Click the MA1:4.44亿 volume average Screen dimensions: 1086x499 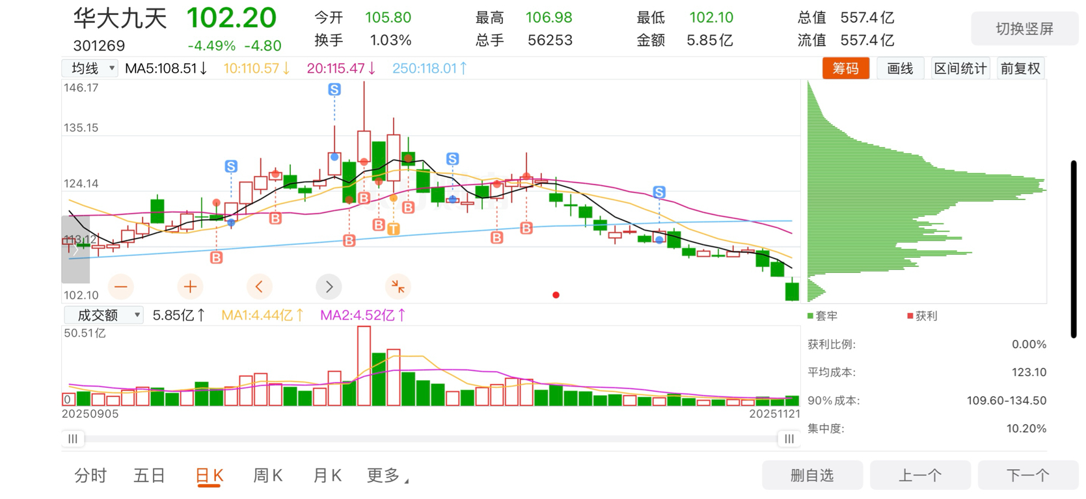pos(263,315)
